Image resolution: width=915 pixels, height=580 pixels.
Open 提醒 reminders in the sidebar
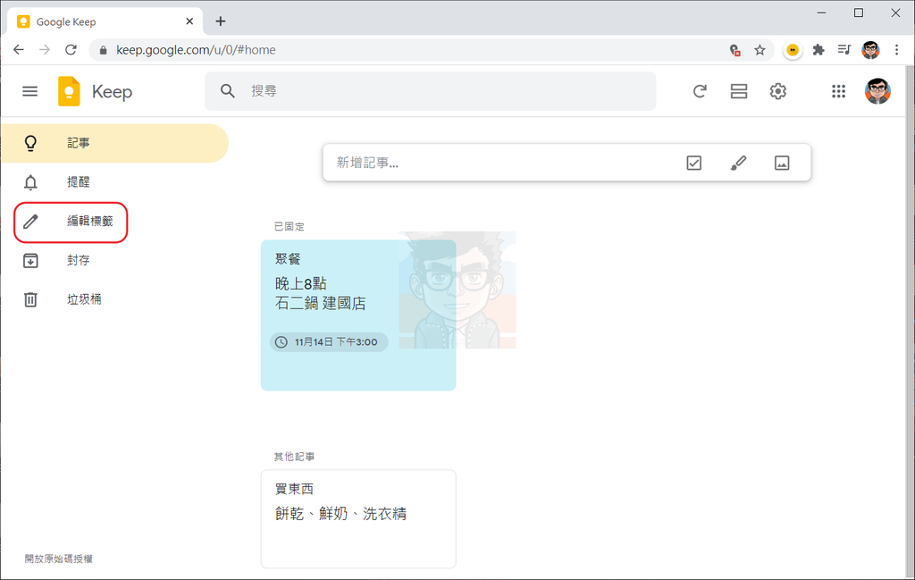114,182
